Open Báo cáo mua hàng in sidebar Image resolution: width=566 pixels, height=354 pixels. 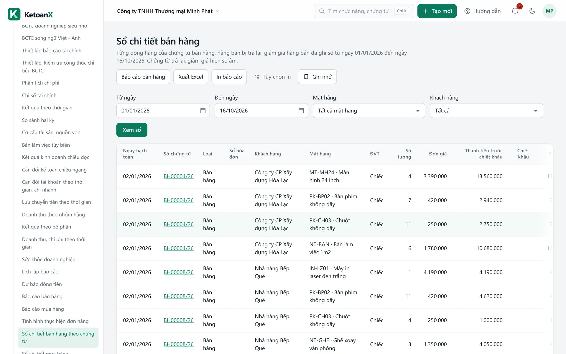(43, 309)
